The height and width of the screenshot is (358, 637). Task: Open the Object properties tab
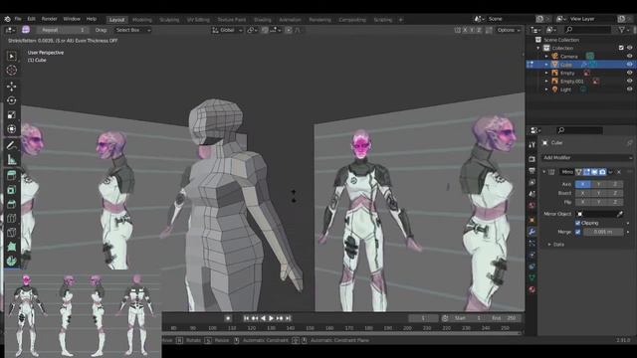531,220
